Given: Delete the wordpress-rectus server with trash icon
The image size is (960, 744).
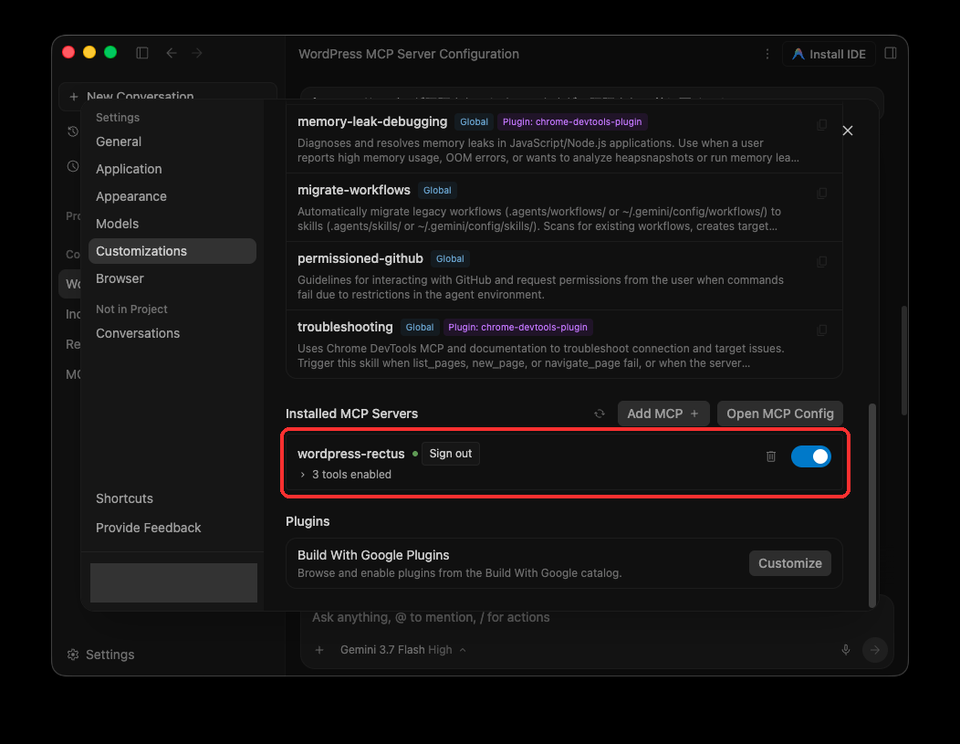Looking at the screenshot, I should point(771,456).
